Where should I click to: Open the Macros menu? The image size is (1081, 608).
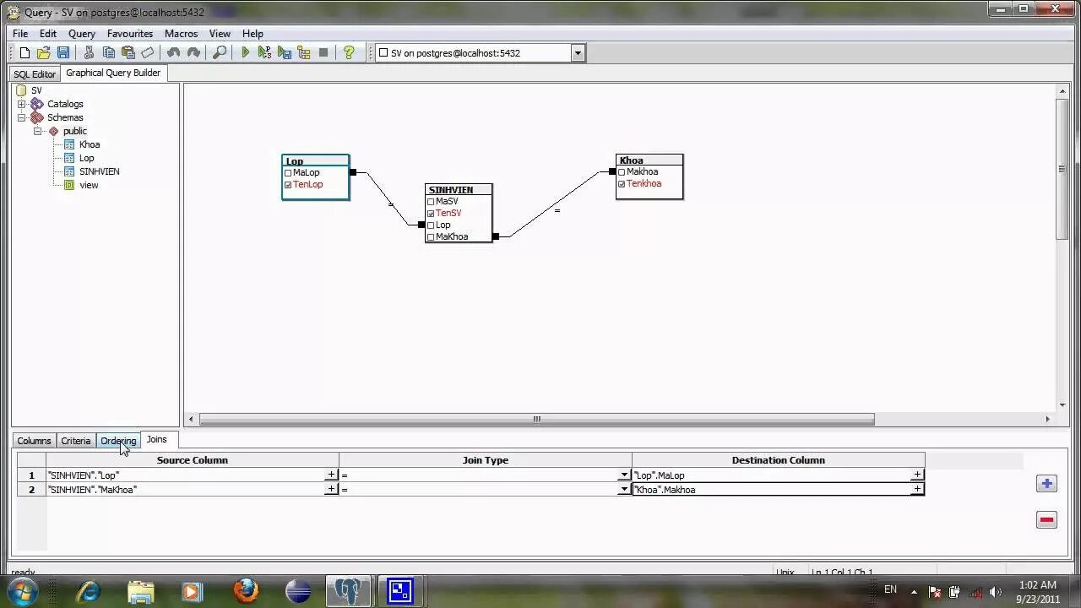click(x=182, y=34)
